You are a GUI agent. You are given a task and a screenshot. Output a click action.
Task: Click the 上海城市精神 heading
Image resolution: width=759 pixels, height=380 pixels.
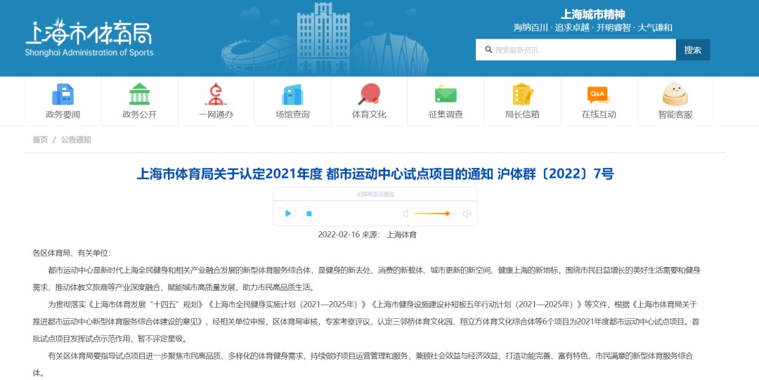(x=593, y=15)
